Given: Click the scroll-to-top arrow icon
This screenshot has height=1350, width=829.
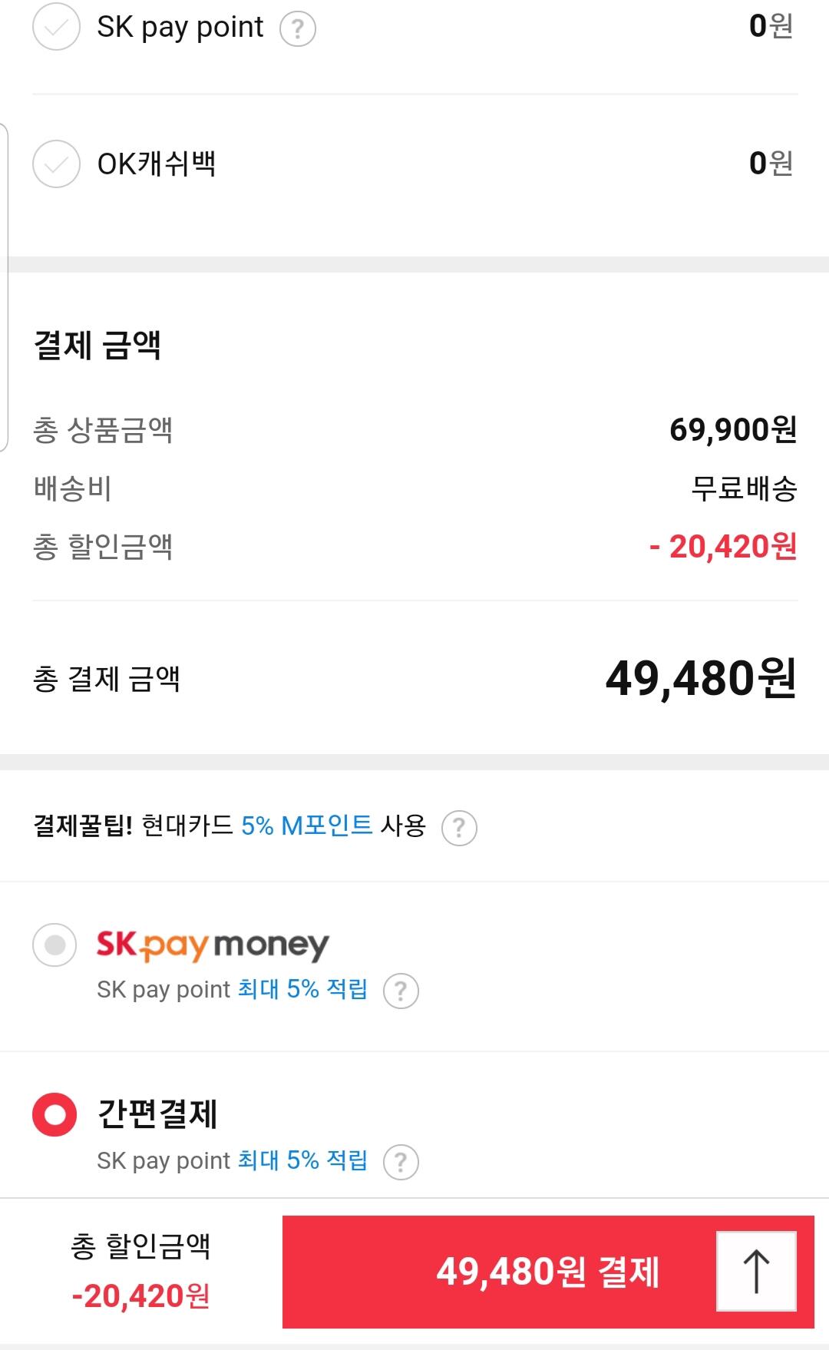Looking at the screenshot, I should coord(756,1271).
